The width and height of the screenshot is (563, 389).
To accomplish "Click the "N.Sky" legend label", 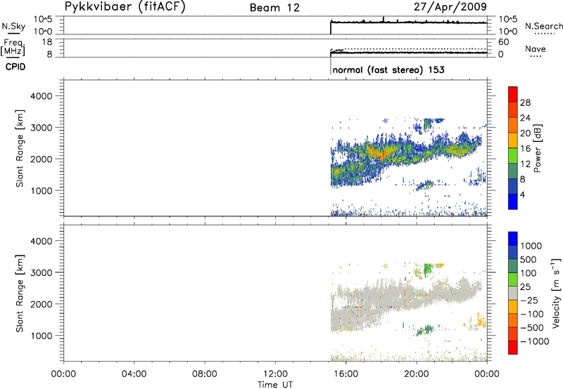I will click(13, 26).
